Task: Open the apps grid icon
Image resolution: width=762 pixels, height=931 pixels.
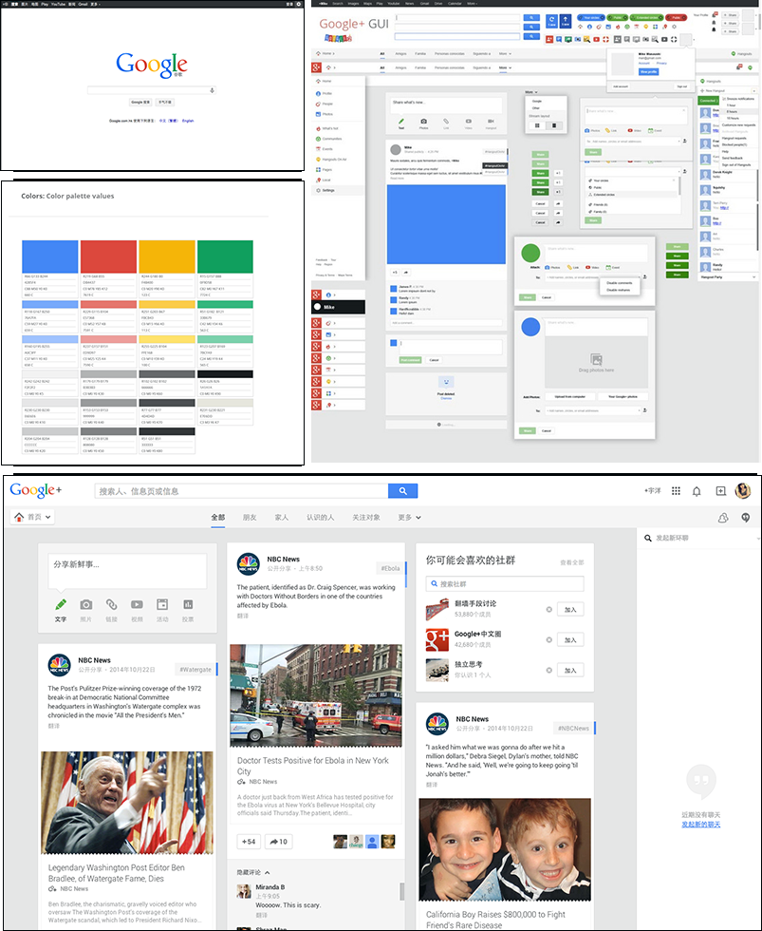Action: pos(676,490)
